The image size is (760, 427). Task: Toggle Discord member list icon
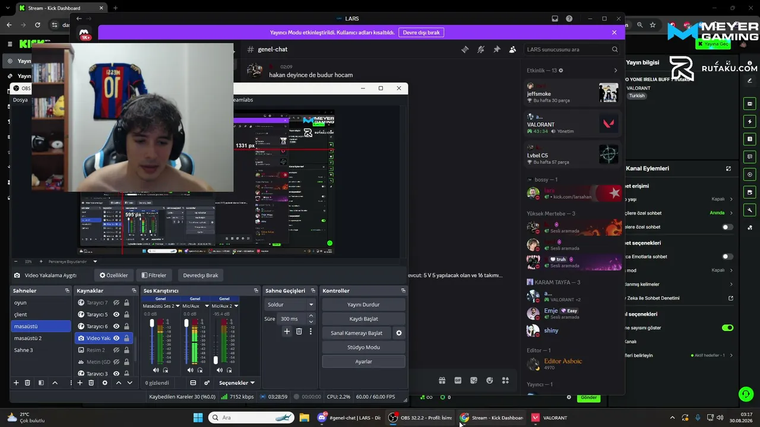point(512,49)
